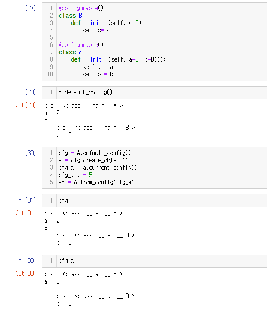Click the 'a : 2' line in Out[31]
Screen dimensions: 267x312
pos(52,221)
